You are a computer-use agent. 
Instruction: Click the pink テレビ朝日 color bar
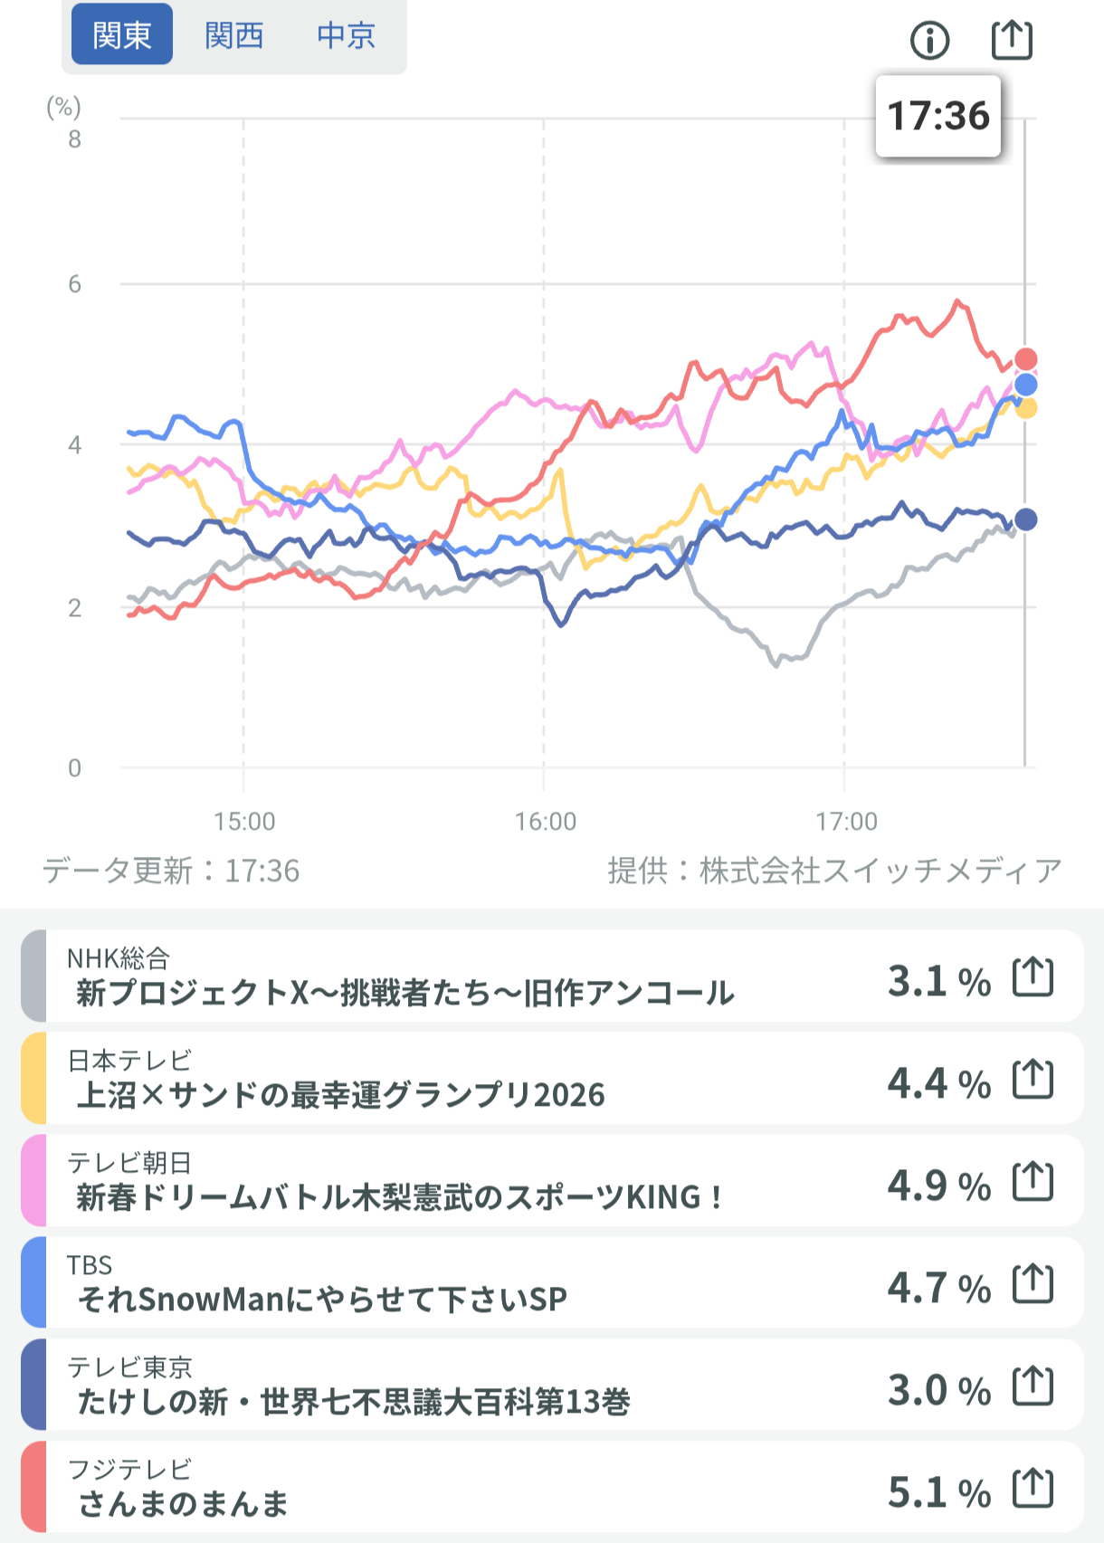pos(33,1182)
